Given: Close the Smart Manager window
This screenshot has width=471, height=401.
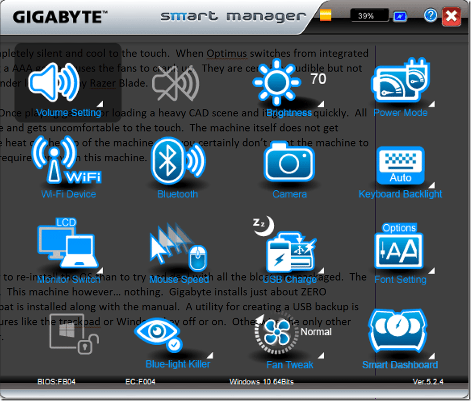Looking at the screenshot, I should pos(451,16).
